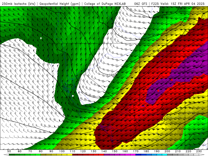208x156 pixels.
Task: Click the '90' value on the colorbar scale
Action: pos(51,151)
